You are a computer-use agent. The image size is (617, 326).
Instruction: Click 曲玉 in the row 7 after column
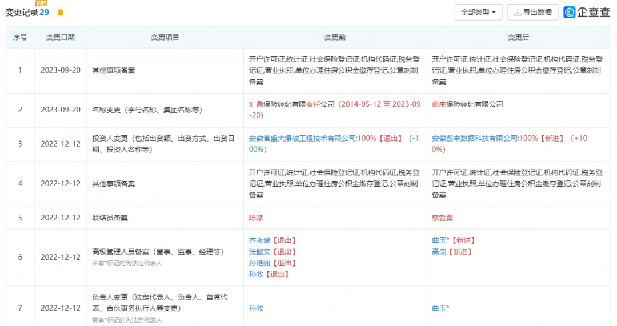pos(439,308)
